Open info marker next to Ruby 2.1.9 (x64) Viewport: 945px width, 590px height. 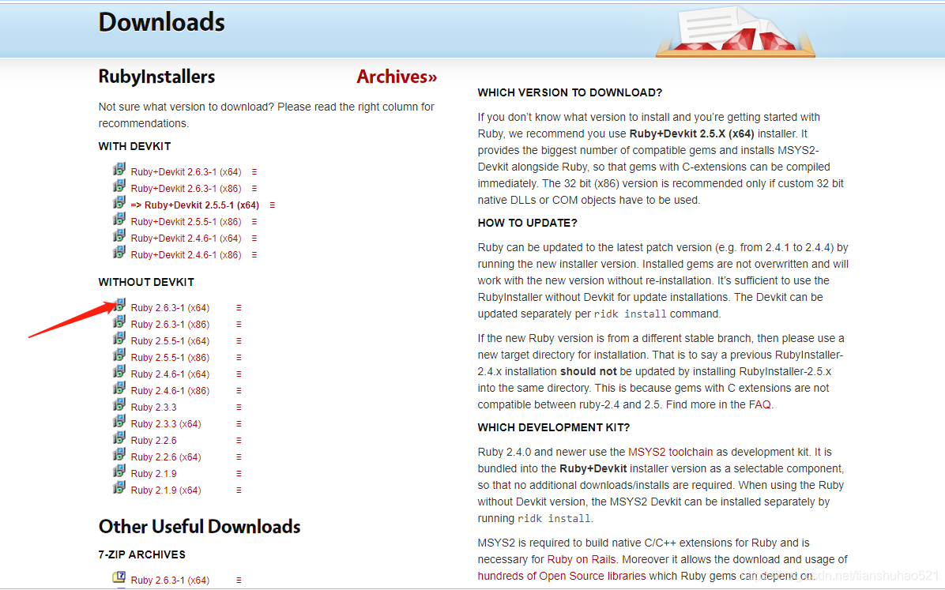239,490
